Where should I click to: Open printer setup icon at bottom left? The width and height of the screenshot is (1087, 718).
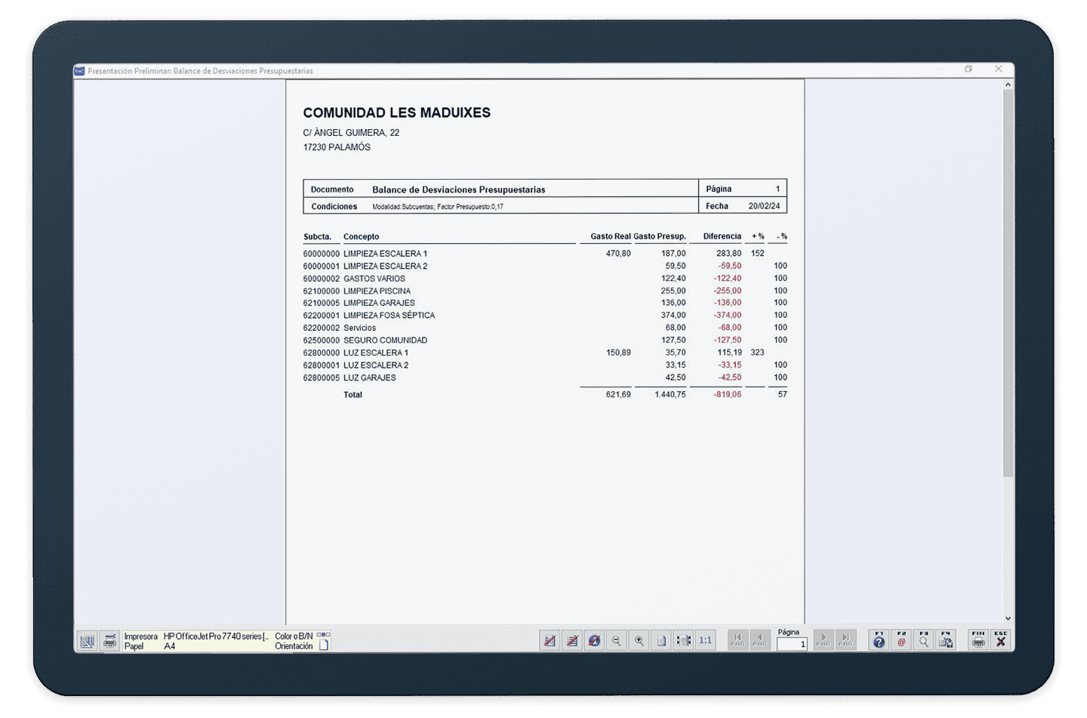pos(110,641)
